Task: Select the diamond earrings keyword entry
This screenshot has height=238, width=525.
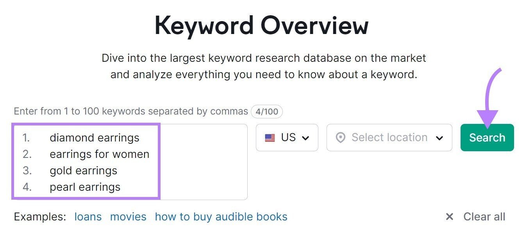Action: point(94,138)
